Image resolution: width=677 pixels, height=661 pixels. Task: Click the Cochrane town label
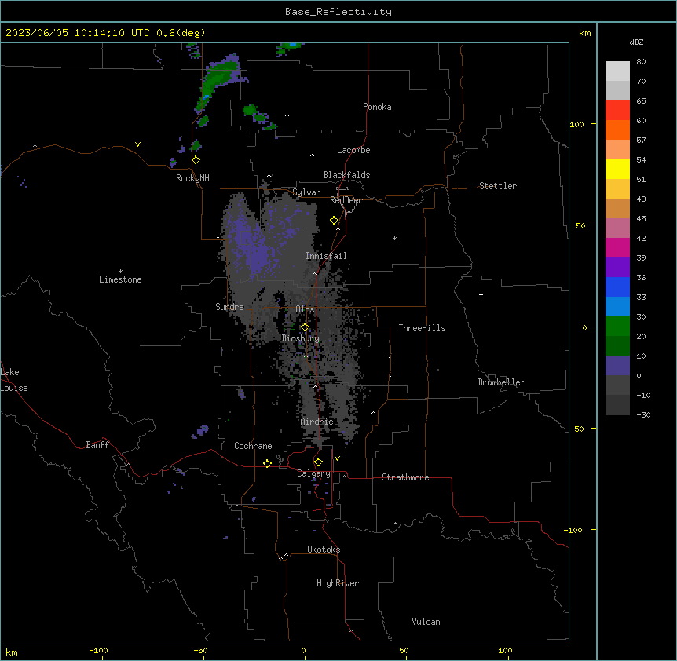point(253,446)
